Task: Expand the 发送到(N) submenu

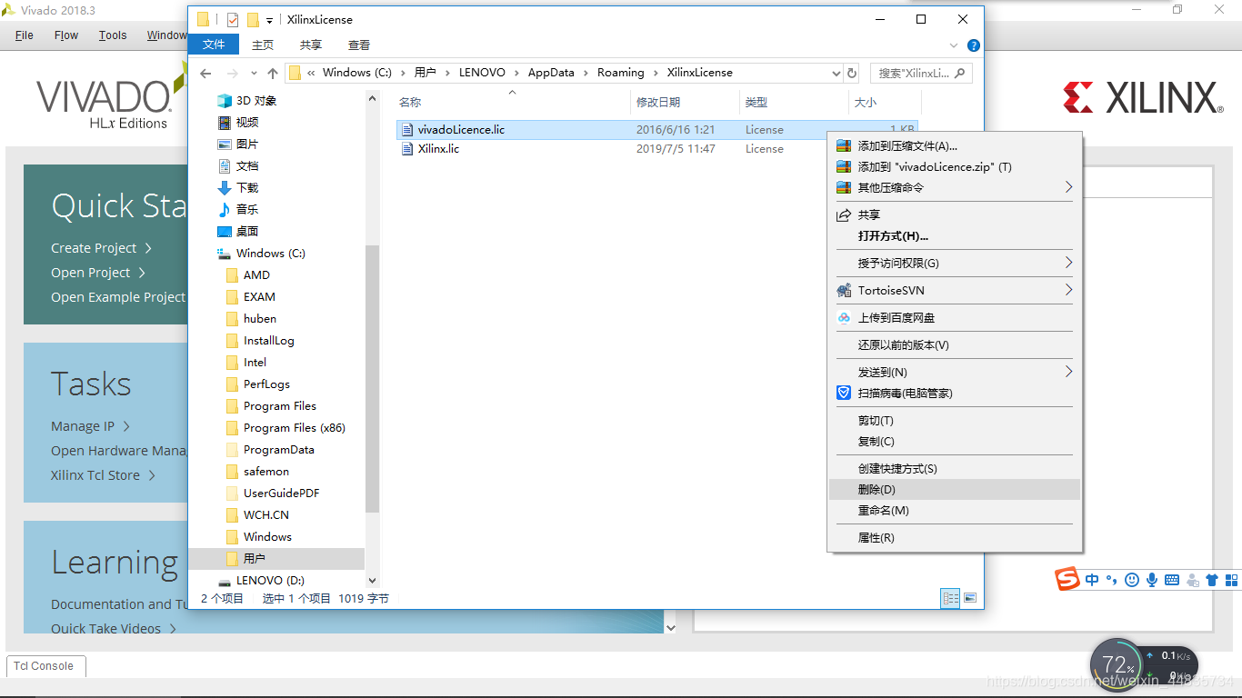Action: [x=909, y=372]
